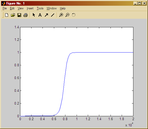Activate the Insert Text 'A' tool
Screen dimensions: 148x129
tap(40, 15)
